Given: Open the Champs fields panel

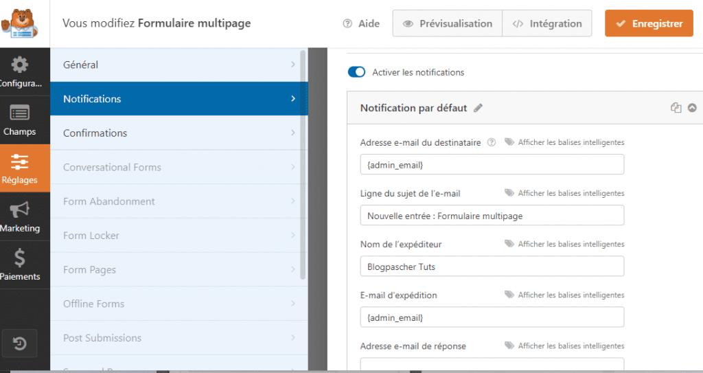Looking at the screenshot, I should (x=19, y=120).
